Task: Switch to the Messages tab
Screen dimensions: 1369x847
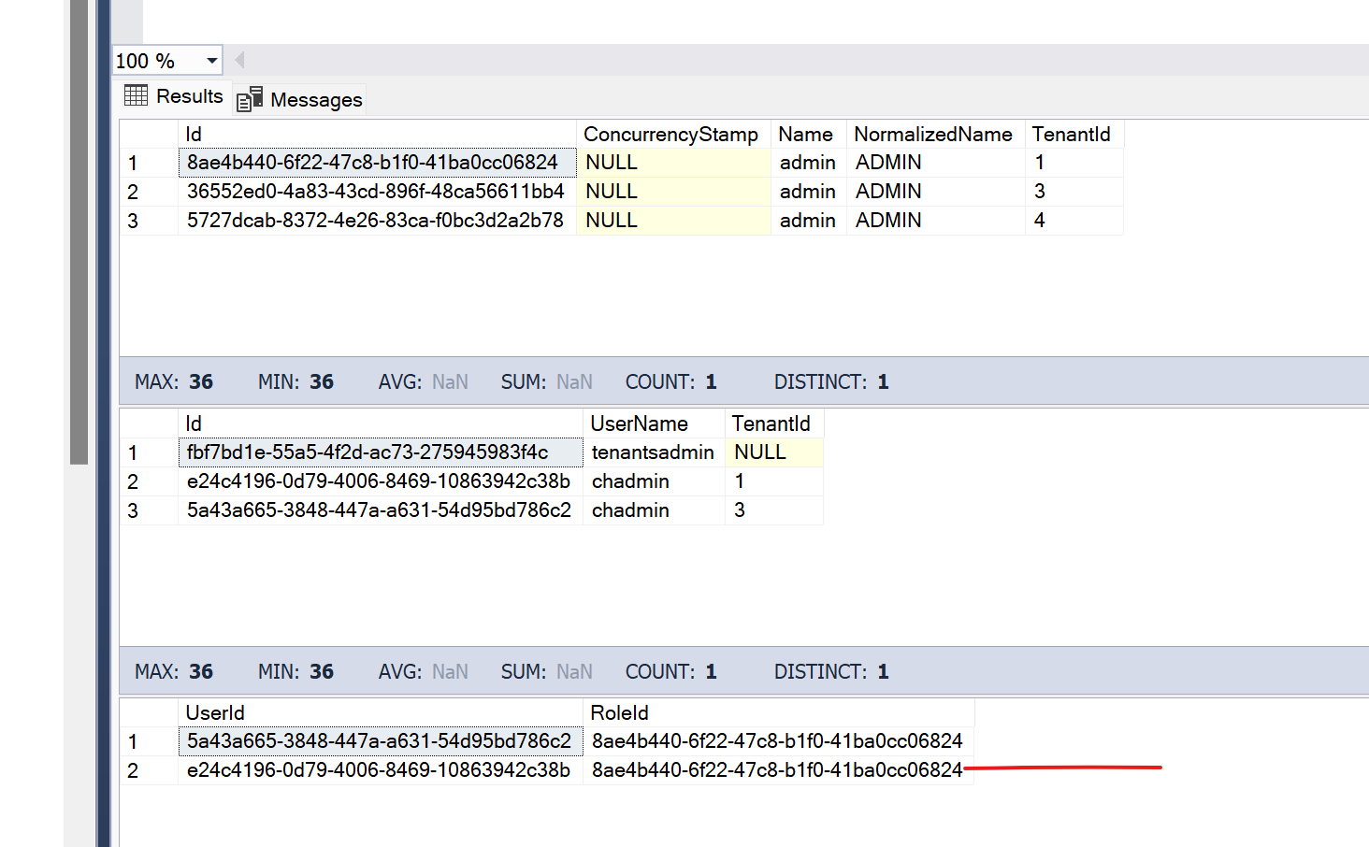Action: (300, 99)
